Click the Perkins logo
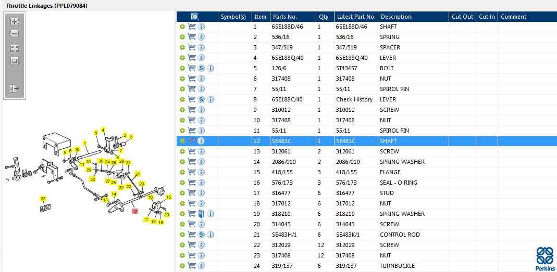This screenshot has height=272, width=557. 544,258
